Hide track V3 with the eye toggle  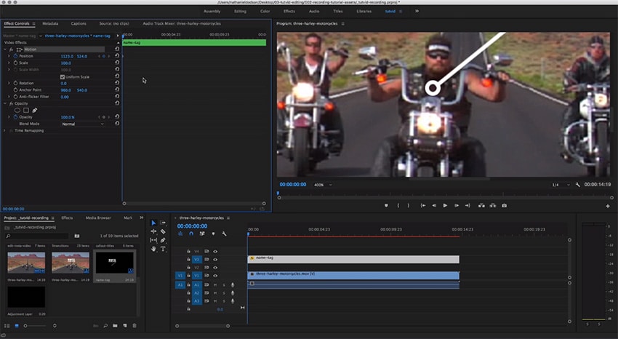215,259
